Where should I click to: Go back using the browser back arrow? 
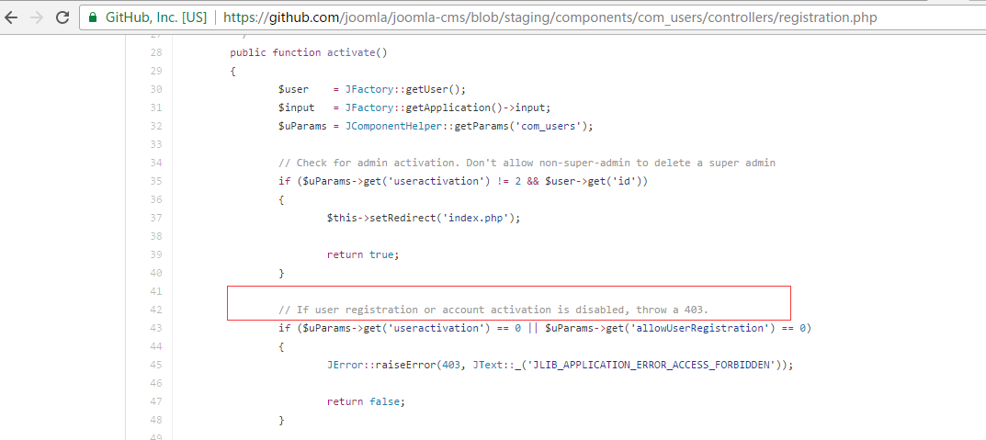coord(11,17)
